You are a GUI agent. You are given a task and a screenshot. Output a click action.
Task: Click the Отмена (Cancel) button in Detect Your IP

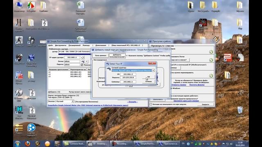pyautogui.click(x=149, y=81)
